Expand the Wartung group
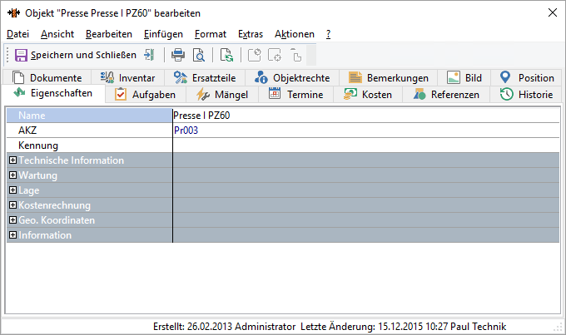Viewport: 566px width, 335px height. [13, 175]
